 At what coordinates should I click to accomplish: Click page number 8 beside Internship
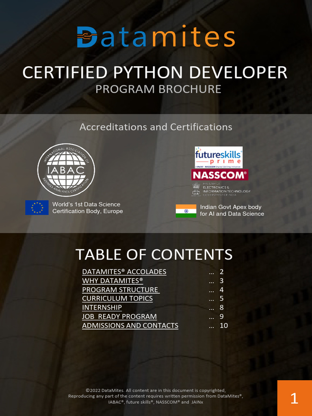click(x=221, y=308)
